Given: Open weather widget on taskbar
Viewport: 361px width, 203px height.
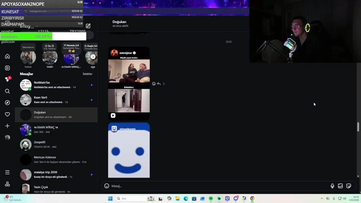Looking at the screenshot, I should 12,198.
